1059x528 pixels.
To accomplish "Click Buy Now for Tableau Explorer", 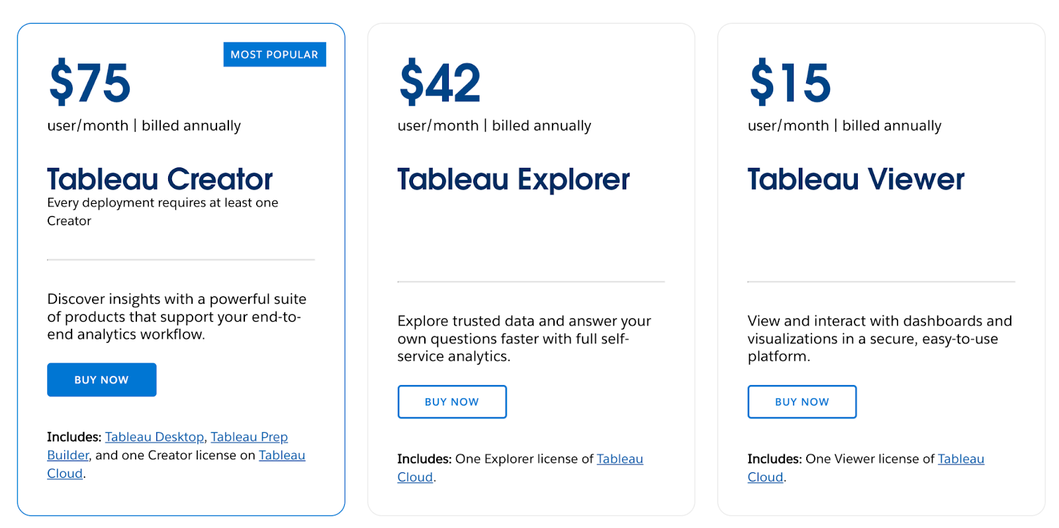I will (x=451, y=401).
